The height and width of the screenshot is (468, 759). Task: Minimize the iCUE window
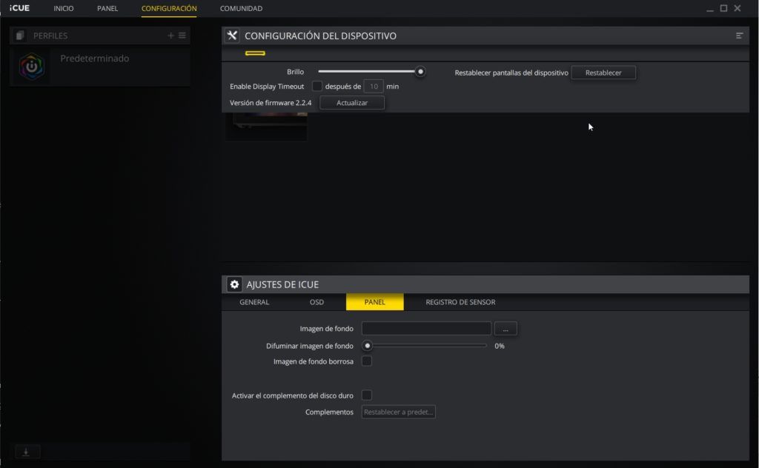[709, 9]
